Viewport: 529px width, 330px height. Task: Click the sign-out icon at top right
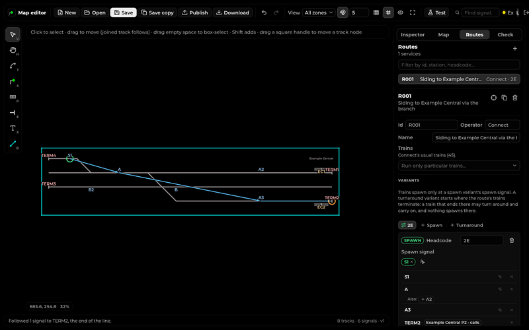[x=526, y=13]
